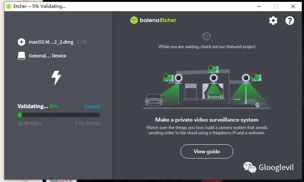
Task: Click the drive device icon
Action: point(21,56)
